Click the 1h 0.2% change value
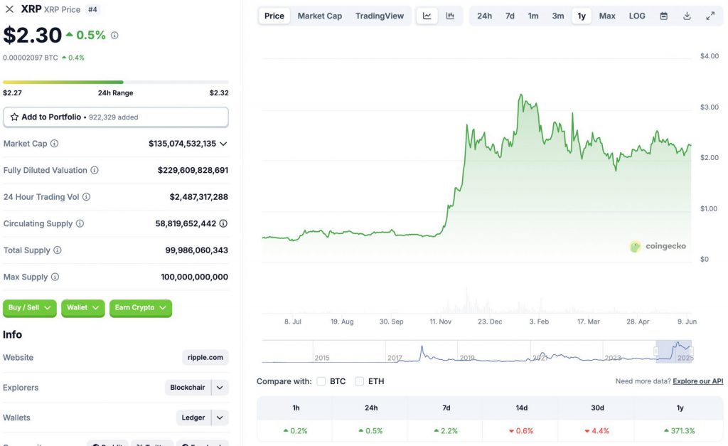728x446 pixels. (x=295, y=431)
